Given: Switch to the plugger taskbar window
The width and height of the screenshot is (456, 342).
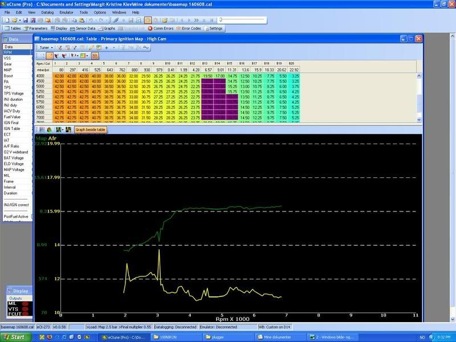Looking at the screenshot, I should click(228, 337).
